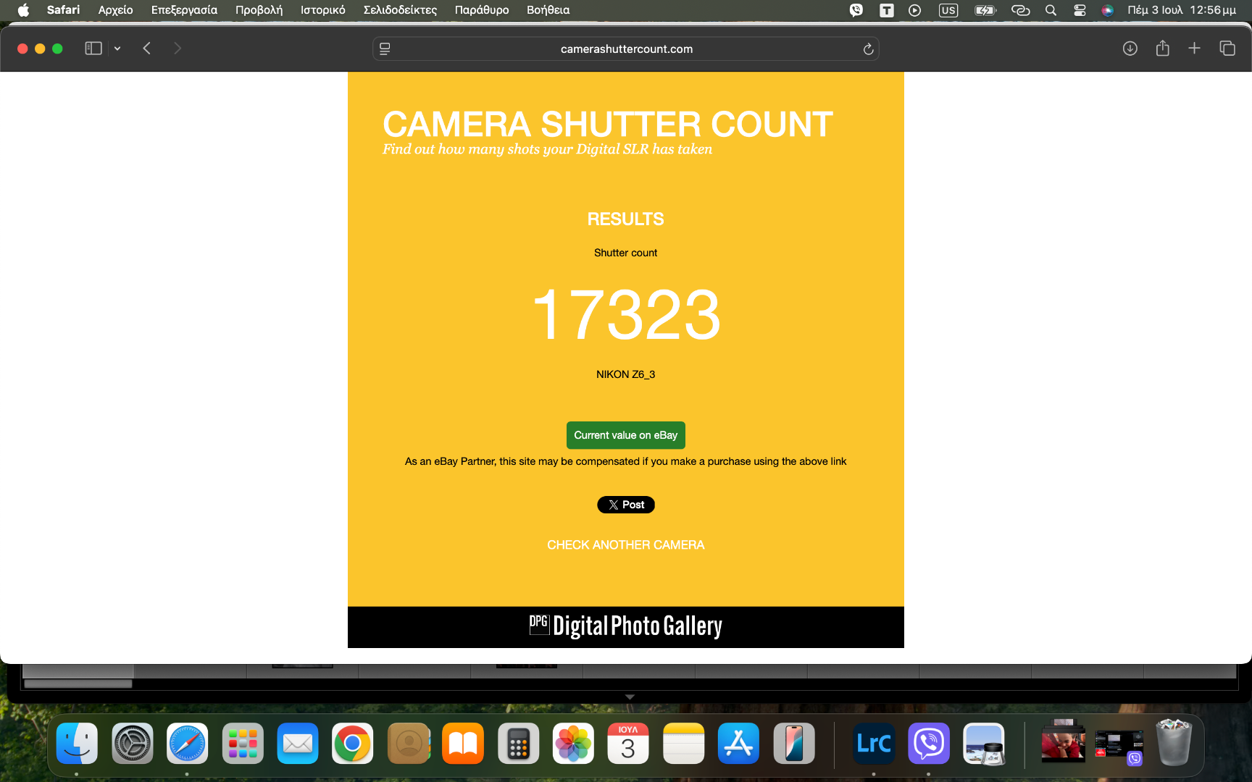Go forward to the next page
1252x782 pixels.
[x=178, y=49]
